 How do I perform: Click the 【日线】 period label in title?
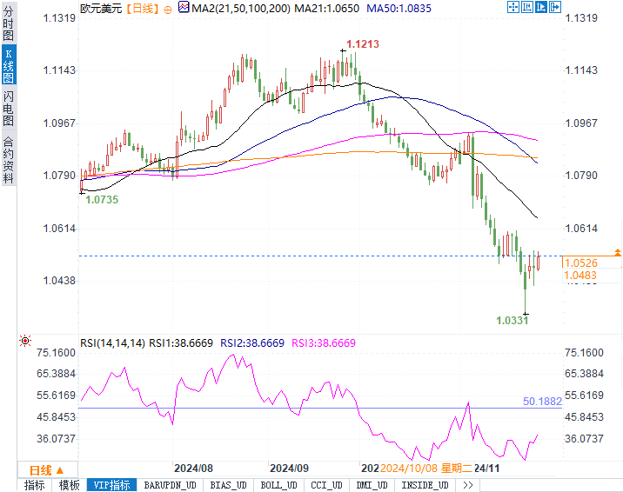tap(143, 8)
